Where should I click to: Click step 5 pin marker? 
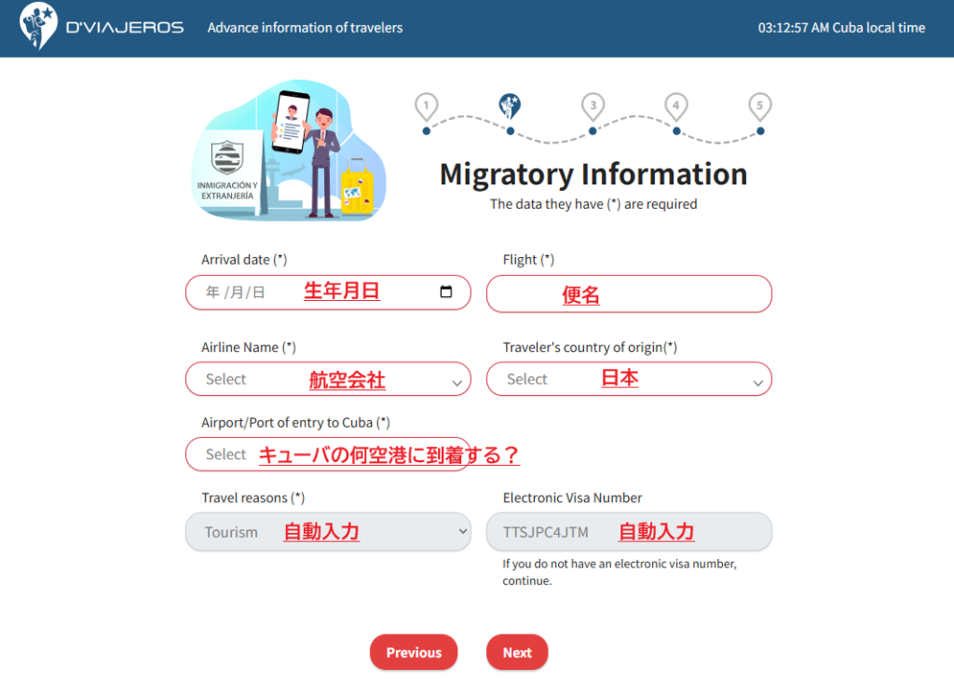[x=759, y=106]
